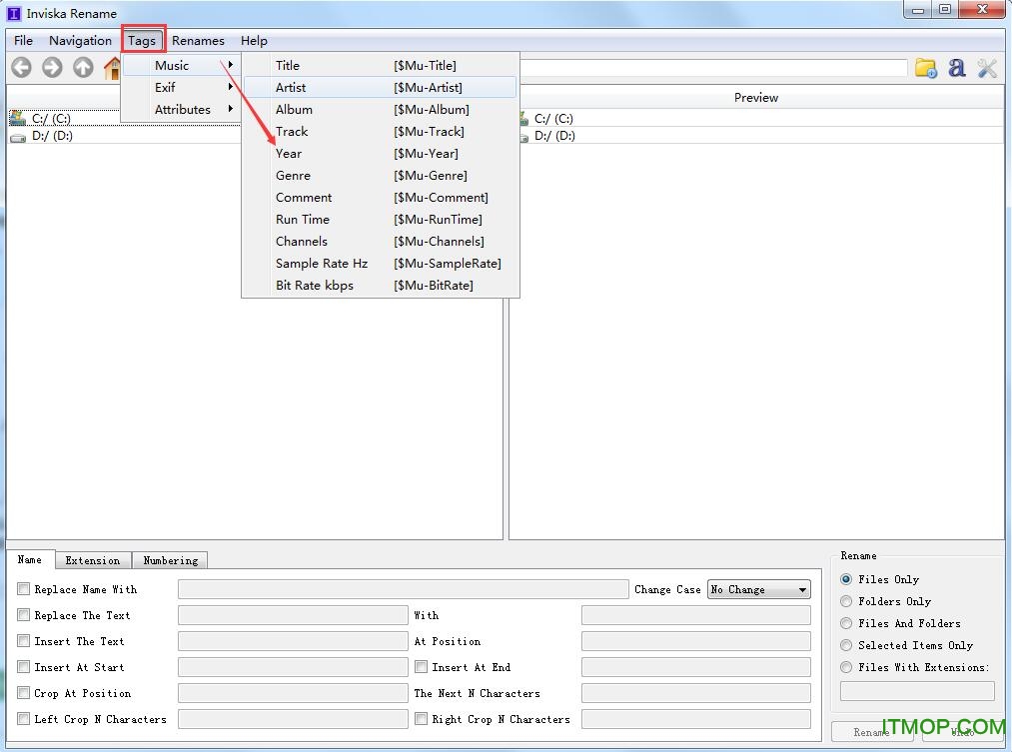Viewport: 1012px width, 752px height.
Task: Choose Selected Items Only radio option
Action: [846, 645]
